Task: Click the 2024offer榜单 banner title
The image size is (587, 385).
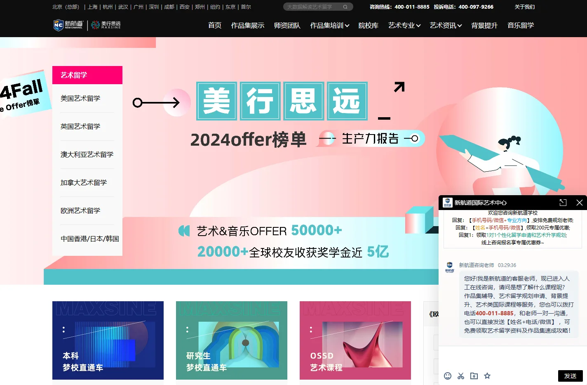Action: pyautogui.click(x=248, y=139)
